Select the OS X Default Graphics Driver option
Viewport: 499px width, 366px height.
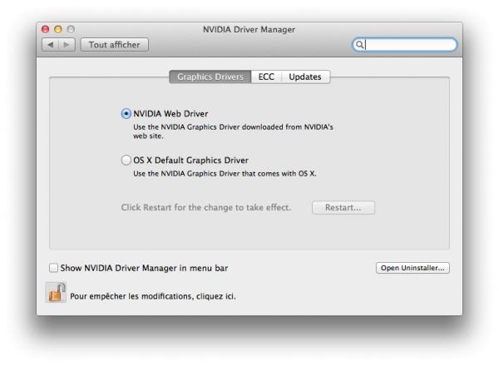126,160
